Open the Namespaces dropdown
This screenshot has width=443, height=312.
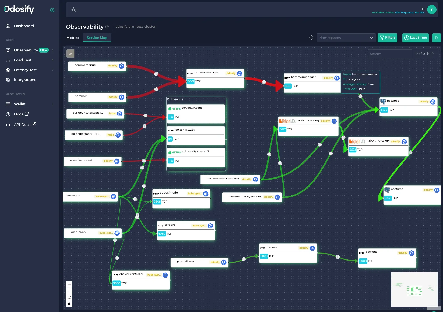346,38
